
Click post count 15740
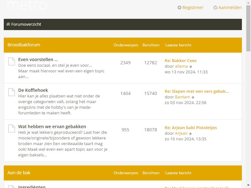click(x=151, y=93)
